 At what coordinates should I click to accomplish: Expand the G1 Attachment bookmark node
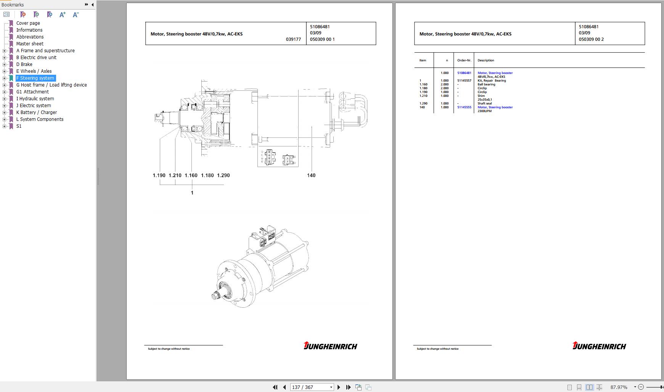(x=5, y=92)
